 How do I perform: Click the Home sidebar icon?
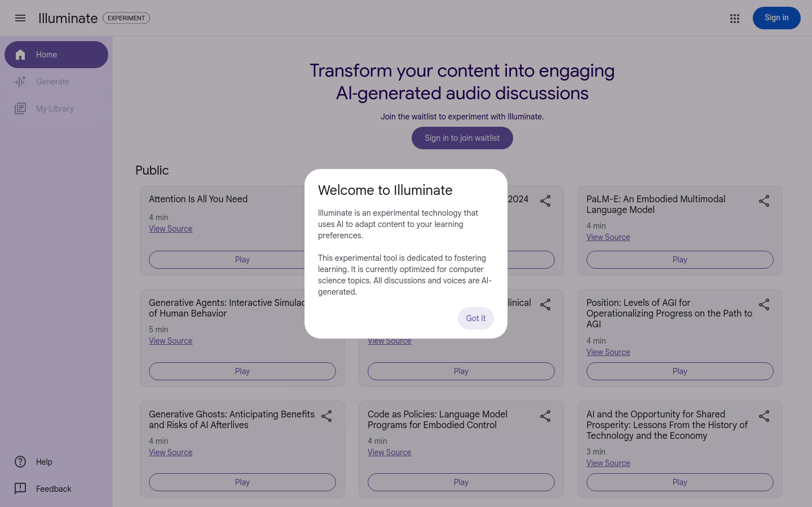(20, 55)
